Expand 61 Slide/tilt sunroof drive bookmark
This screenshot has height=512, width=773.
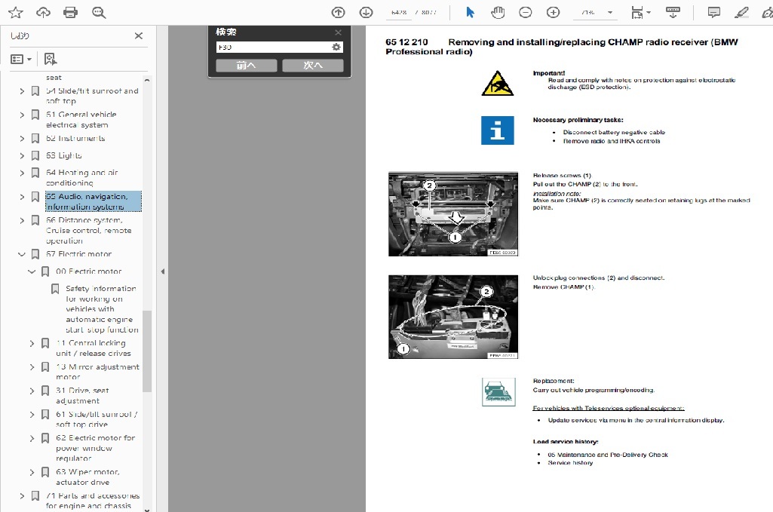(x=32, y=415)
